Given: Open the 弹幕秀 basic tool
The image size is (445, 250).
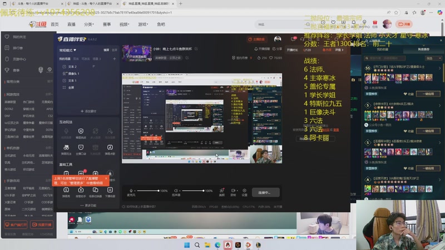Looking at the screenshot, I should click(66, 192).
